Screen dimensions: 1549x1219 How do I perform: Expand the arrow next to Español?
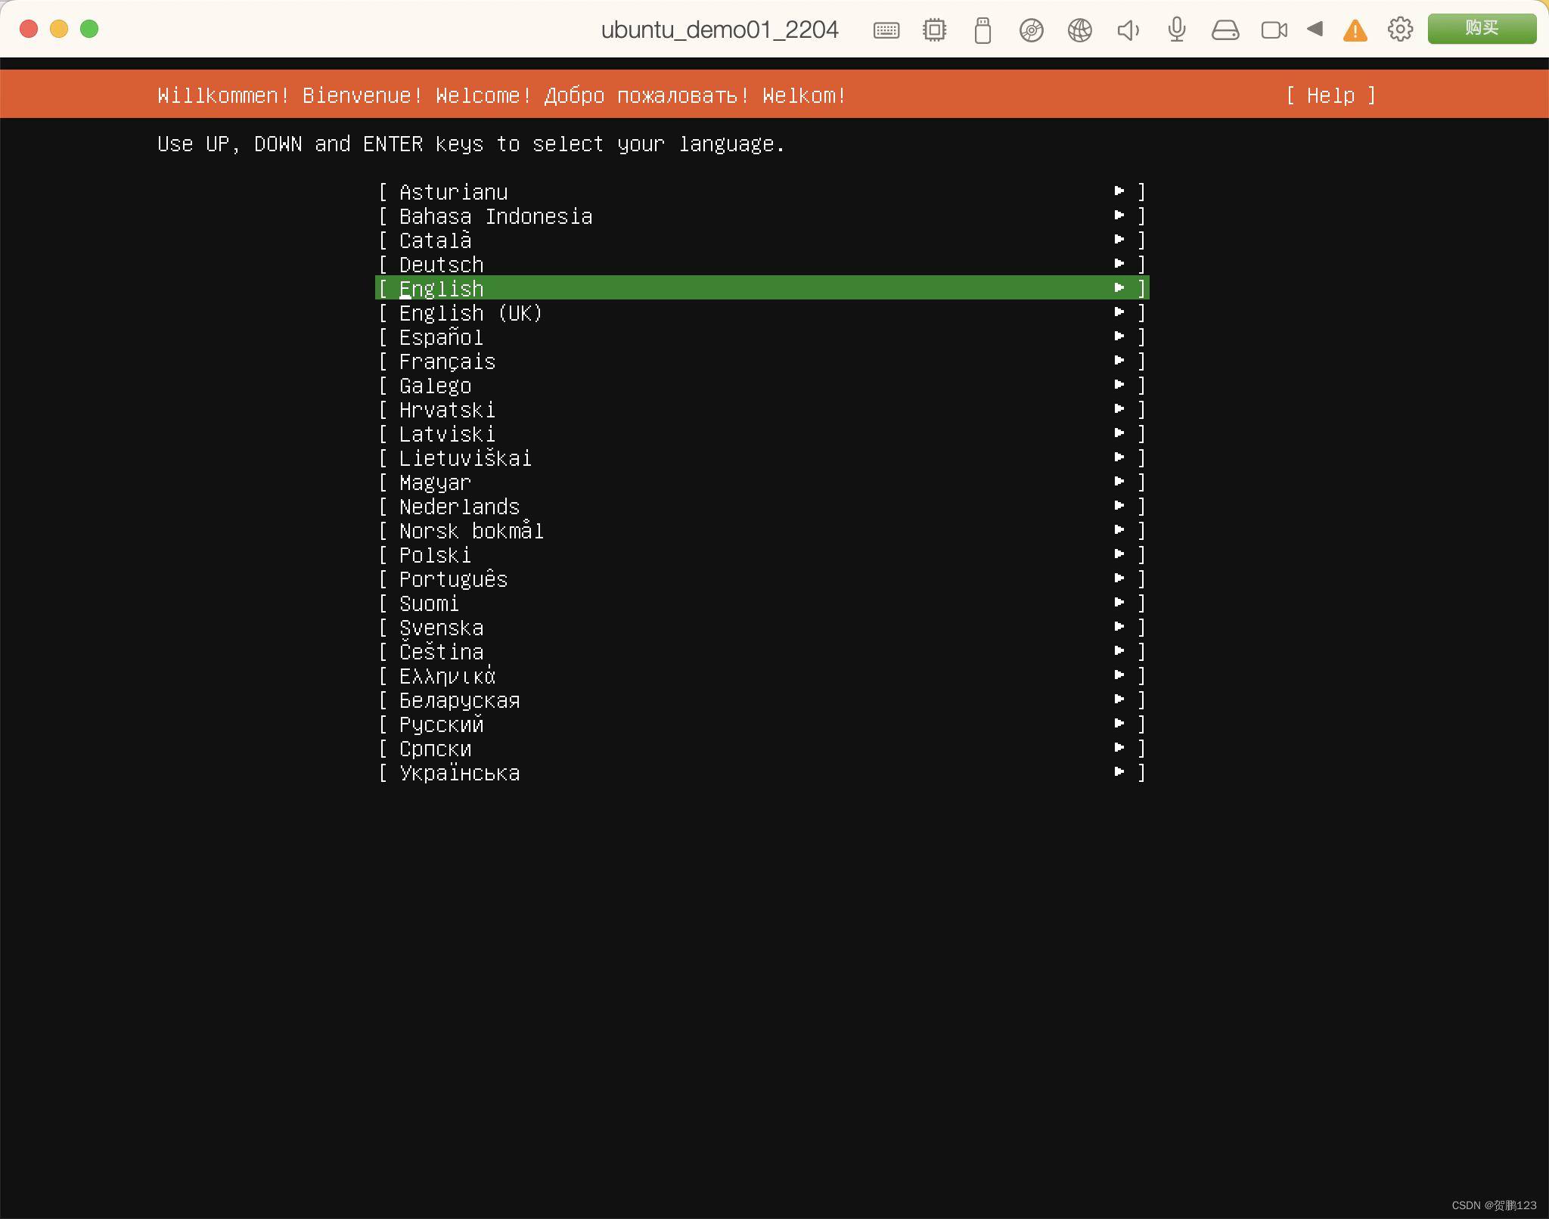click(x=1119, y=337)
